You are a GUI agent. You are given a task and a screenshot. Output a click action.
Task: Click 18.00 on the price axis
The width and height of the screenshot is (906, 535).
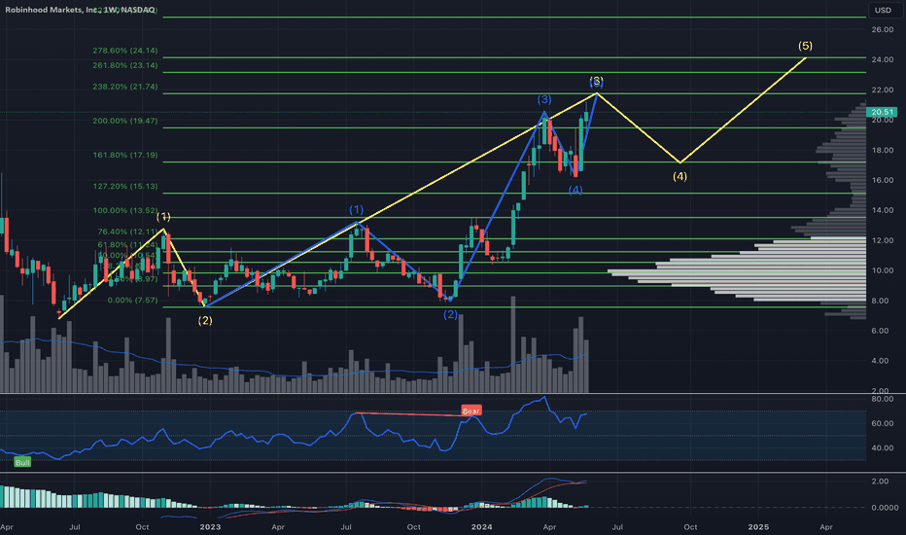click(883, 150)
